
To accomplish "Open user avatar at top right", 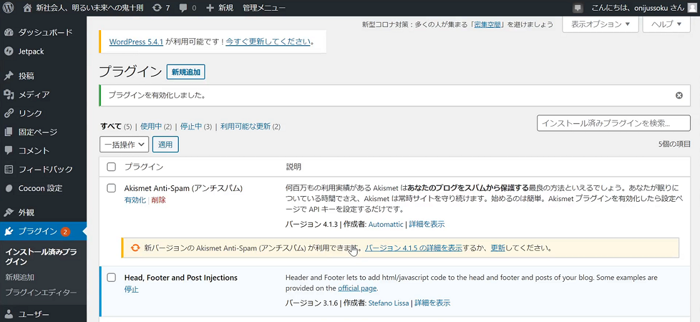I will [691, 8].
